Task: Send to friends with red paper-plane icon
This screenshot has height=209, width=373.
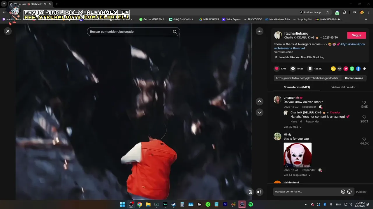Action: [346, 69]
